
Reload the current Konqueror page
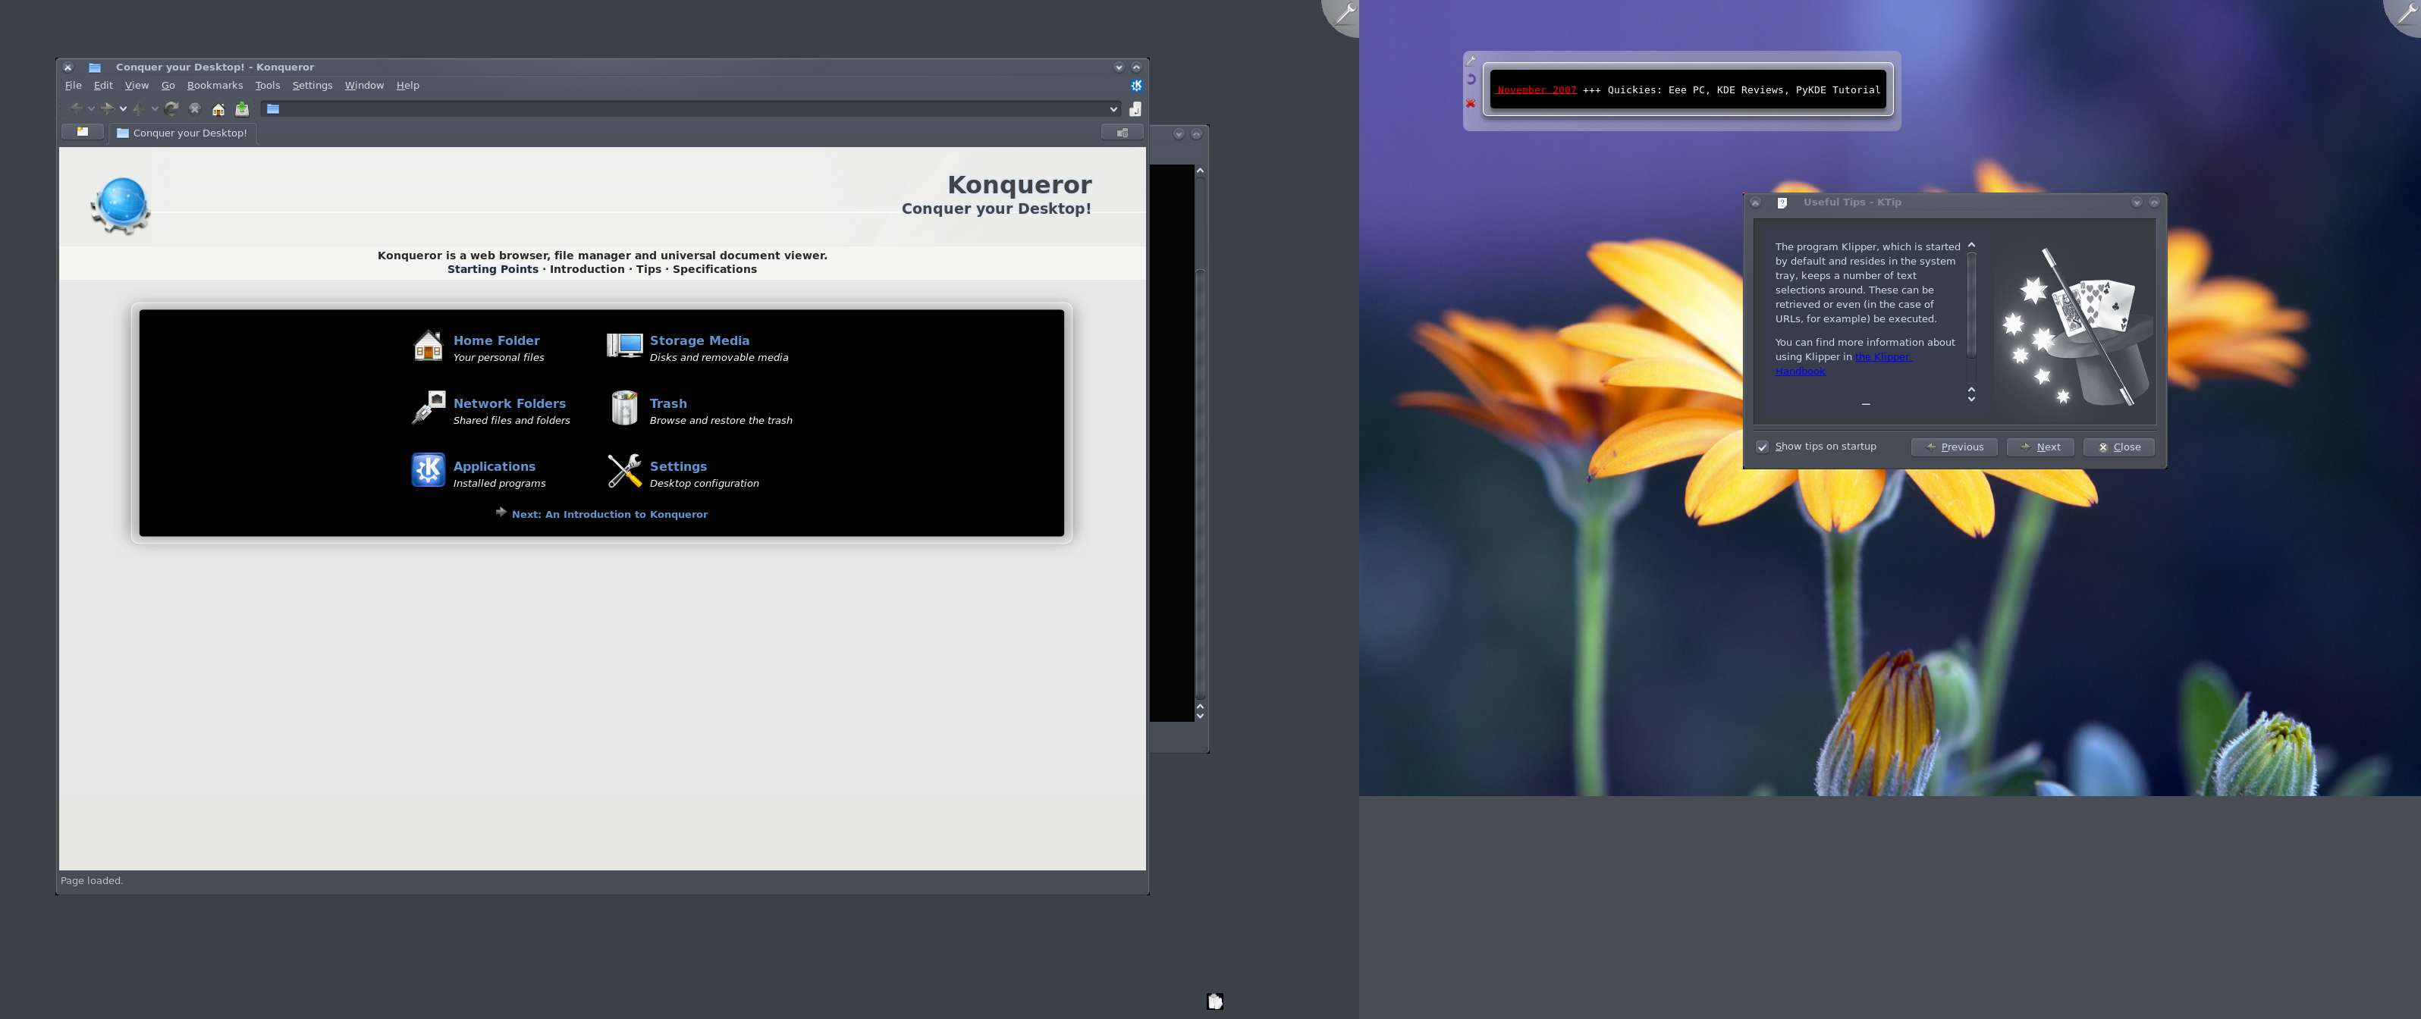point(171,109)
